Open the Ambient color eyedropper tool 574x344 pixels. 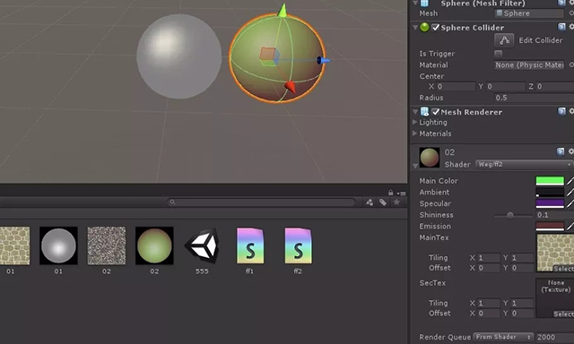coord(570,192)
